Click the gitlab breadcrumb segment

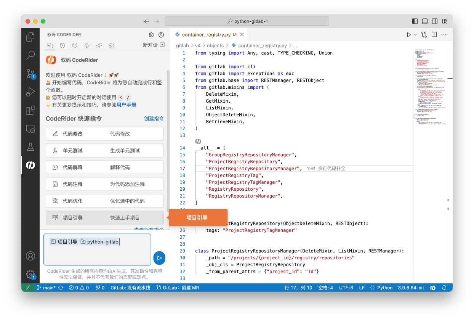183,46
